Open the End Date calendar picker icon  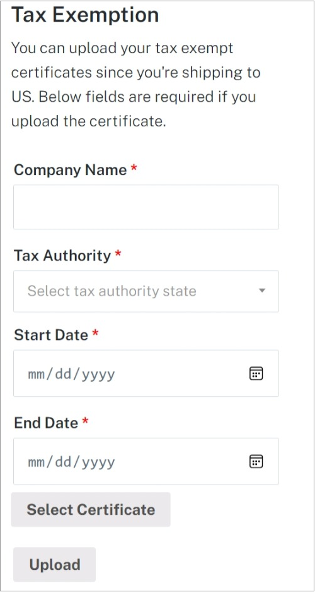(256, 461)
